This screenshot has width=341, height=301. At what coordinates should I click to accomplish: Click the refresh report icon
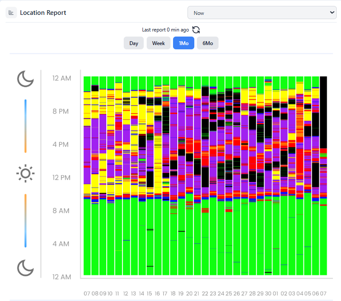coord(196,30)
